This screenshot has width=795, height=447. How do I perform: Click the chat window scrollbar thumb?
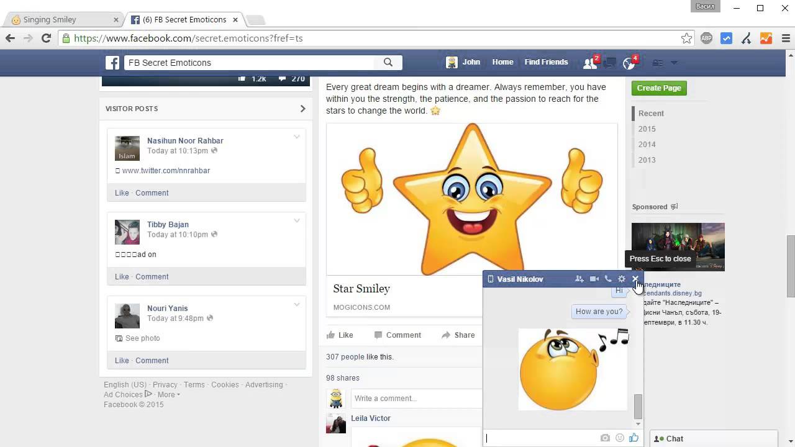click(x=638, y=406)
